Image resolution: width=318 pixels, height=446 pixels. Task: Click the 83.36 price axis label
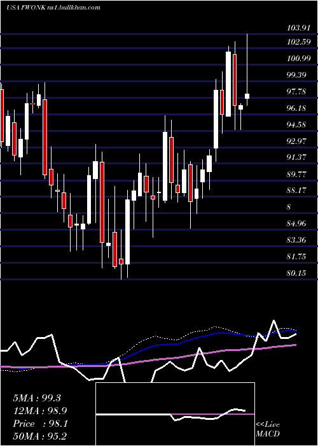pos(297,240)
